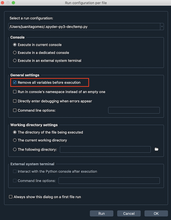Open the run configuration dropdown arrow

pos(162,26)
